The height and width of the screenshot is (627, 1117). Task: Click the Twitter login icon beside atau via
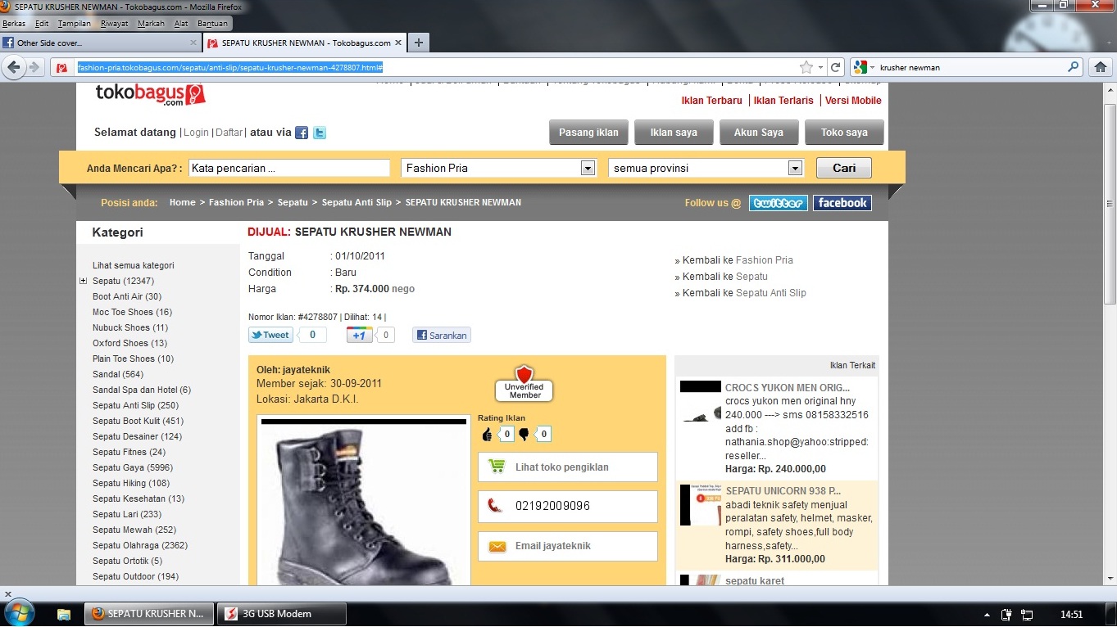[320, 133]
